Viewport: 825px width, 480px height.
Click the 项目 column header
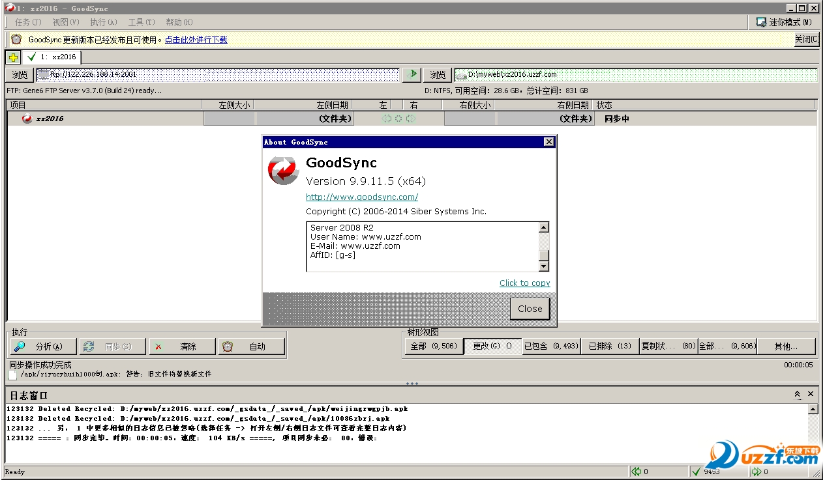104,104
